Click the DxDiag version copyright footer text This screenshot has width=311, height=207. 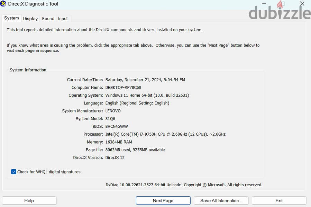tap(184, 185)
